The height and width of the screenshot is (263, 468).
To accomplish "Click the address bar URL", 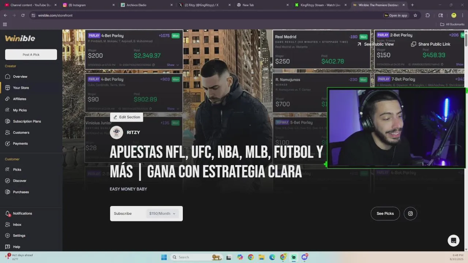I will (x=55, y=15).
